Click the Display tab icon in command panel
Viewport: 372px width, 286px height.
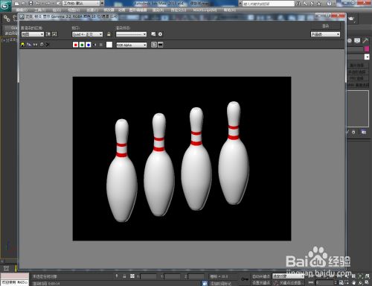coord(357,40)
